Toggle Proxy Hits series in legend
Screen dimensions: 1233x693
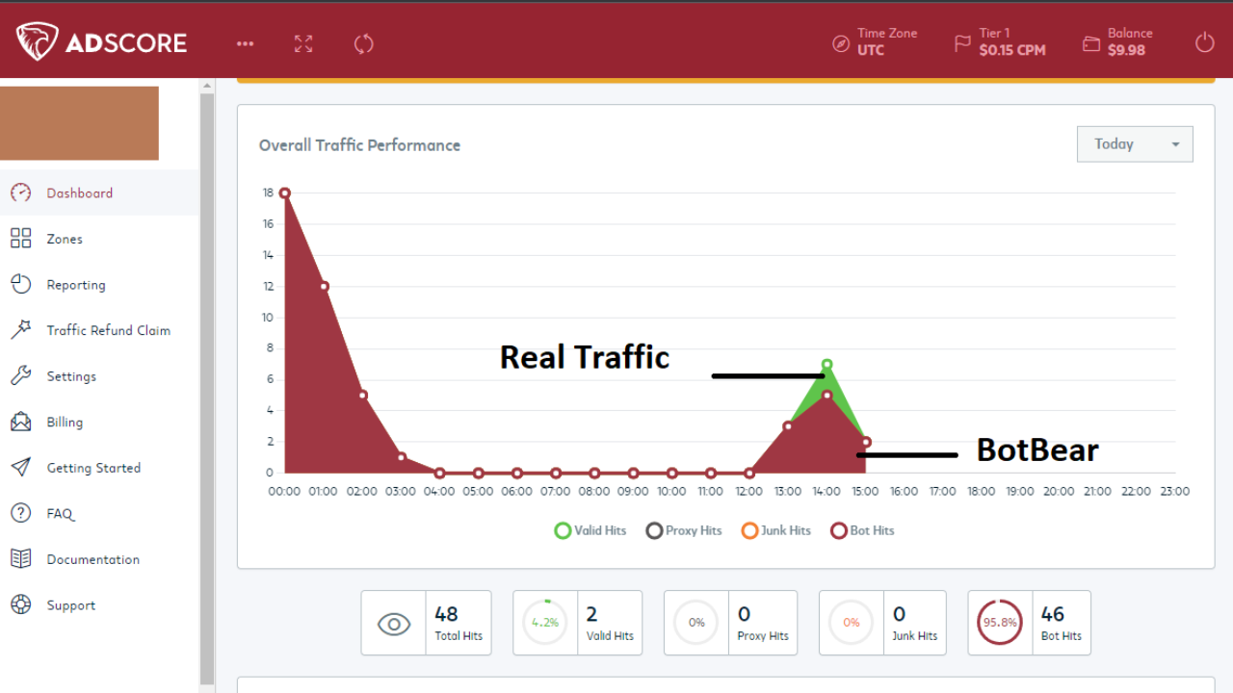pos(684,530)
